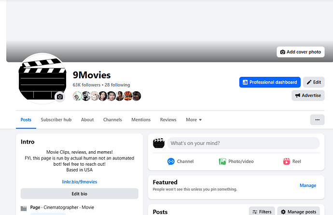Image resolution: width=333 pixels, height=215 pixels.
Task: Click the camera icon on profile picture
Action: click(x=60, y=97)
